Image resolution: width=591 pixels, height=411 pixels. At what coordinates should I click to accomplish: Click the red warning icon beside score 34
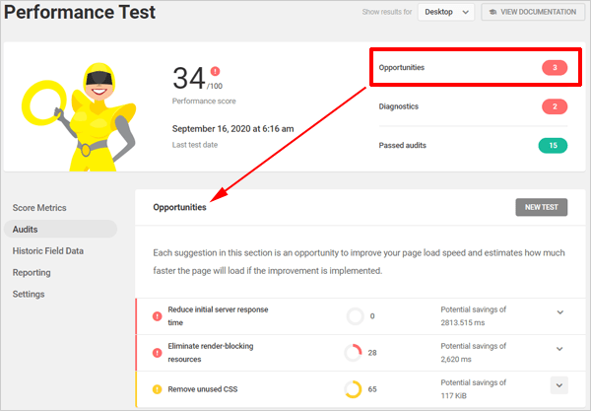click(216, 71)
